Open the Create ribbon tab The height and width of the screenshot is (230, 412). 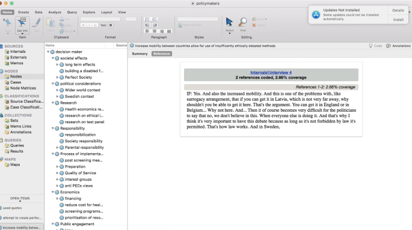23,12
